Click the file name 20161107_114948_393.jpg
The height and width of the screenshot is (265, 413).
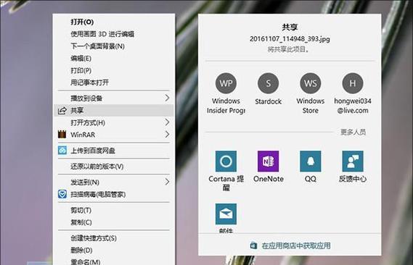click(290, 39)
